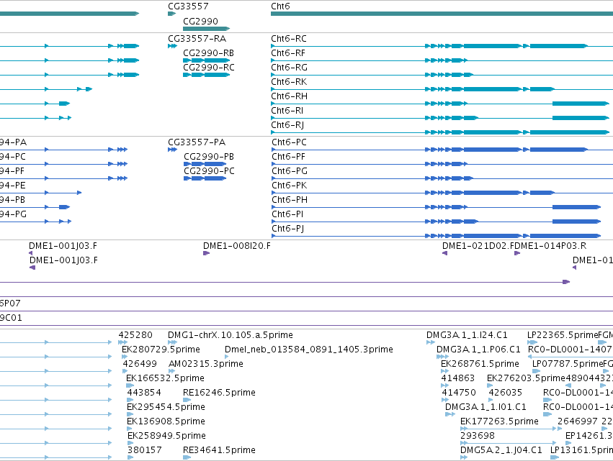The image size is (613, 461).
Task: Select EK177263.5prime EST
Action: 499,421
